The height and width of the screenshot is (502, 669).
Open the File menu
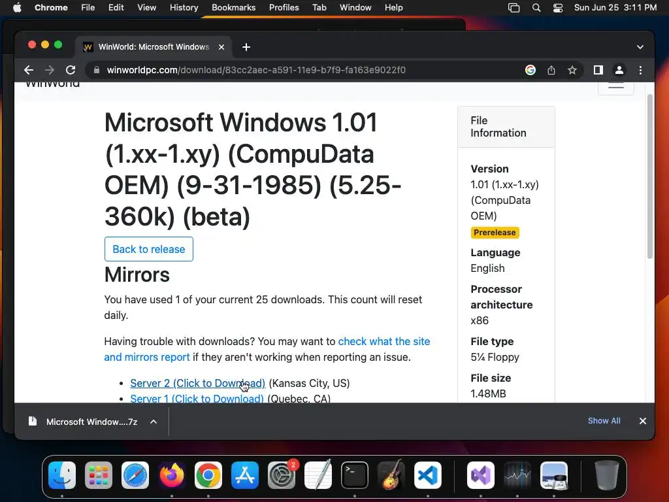(88, 8)
